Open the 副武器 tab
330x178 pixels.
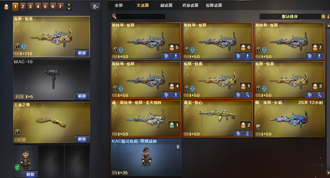pyautogui.click(x=166, y=5)
